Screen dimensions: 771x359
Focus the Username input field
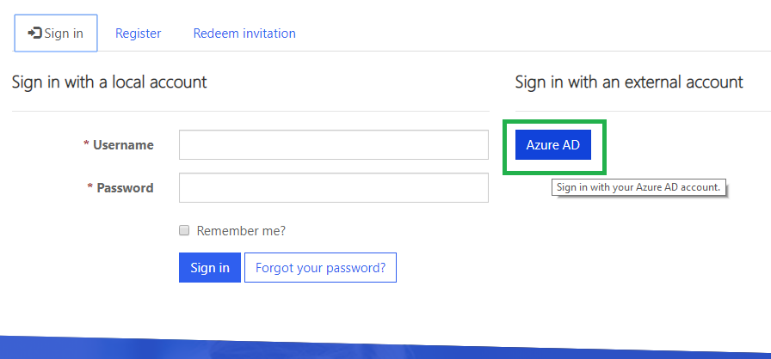point(334,144)
